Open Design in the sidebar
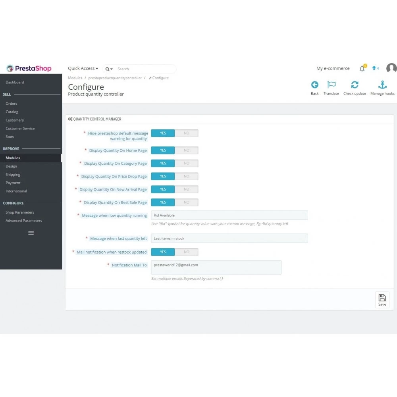The height and width of the screenshot is (397, 397). [11, 166]
